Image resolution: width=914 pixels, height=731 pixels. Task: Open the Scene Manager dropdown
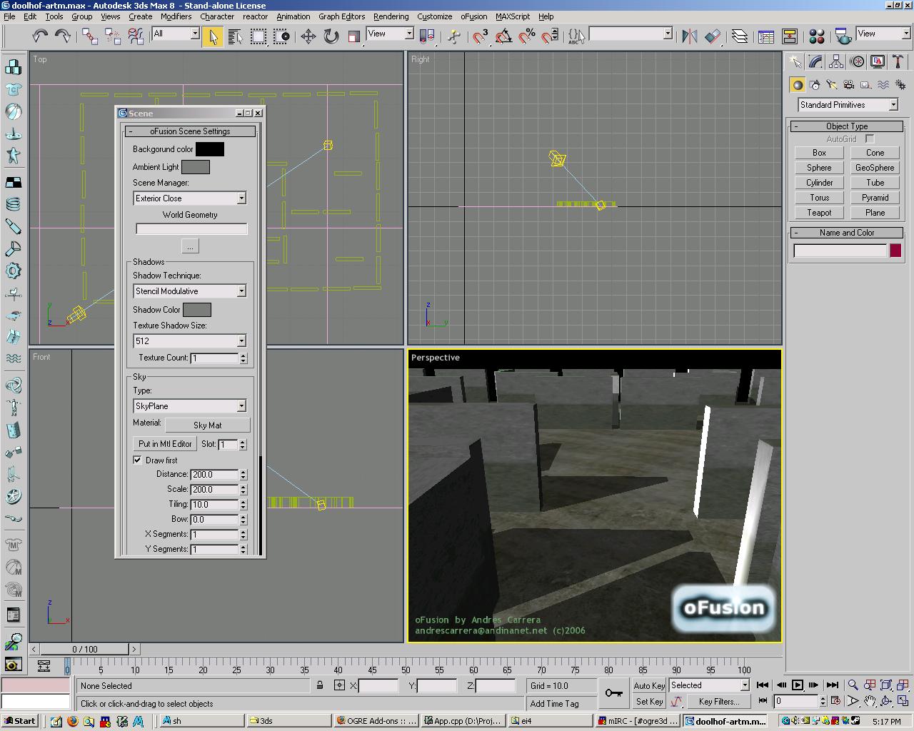(x=189, y=198)
